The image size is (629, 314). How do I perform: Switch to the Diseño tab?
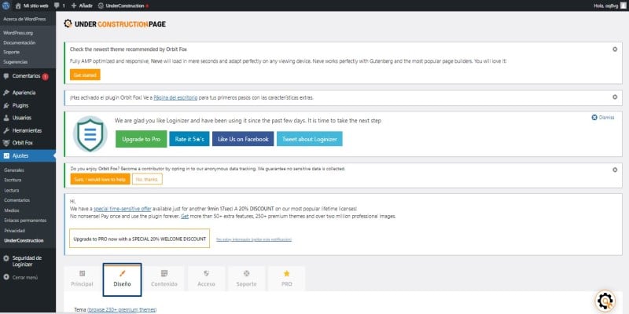click(x=123, y=279)
